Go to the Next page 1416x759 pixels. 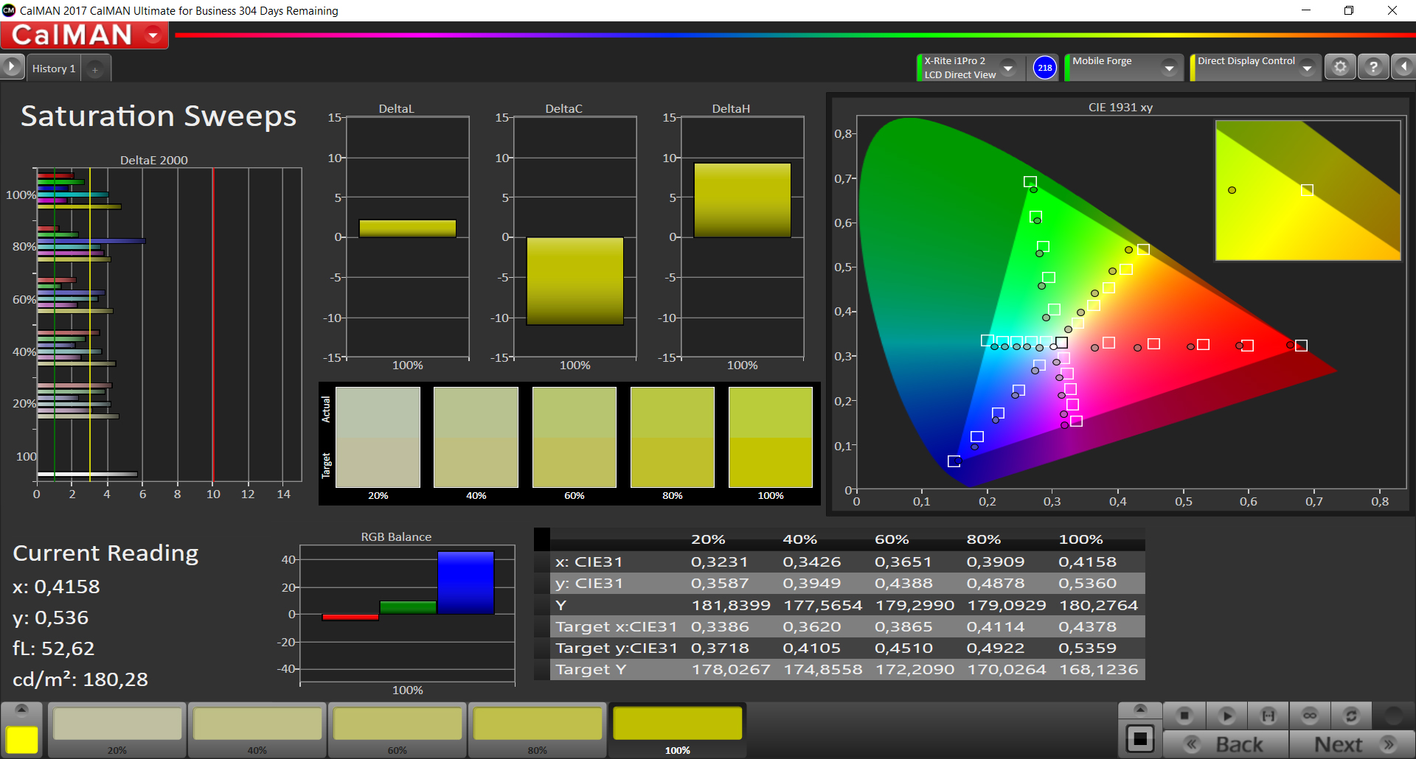[x=1352, y=744]
